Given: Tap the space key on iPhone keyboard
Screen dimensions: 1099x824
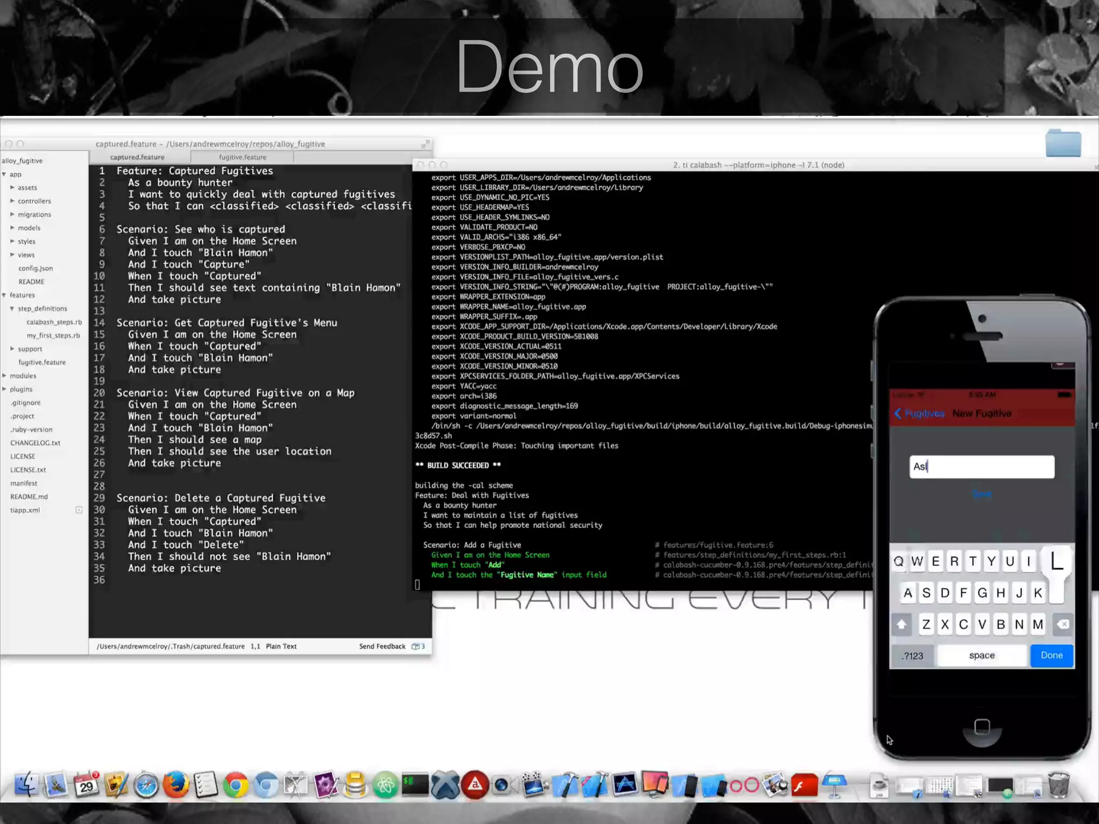Looking at the screenshot, I should tap(982, 656).
